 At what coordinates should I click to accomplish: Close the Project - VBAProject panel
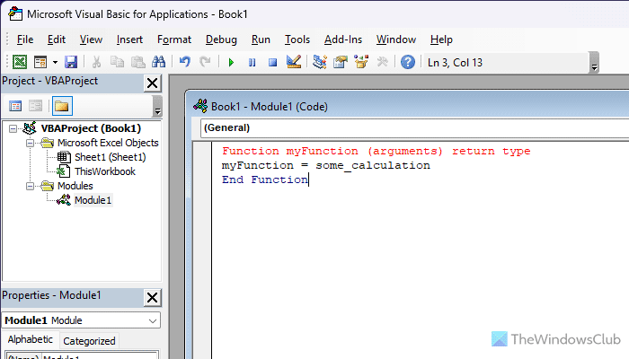coord(153,83)
